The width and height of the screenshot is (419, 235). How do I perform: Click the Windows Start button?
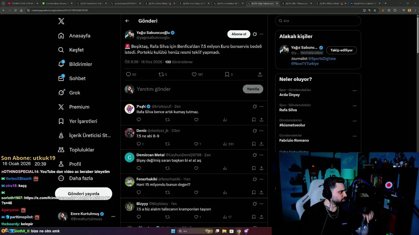173,231
